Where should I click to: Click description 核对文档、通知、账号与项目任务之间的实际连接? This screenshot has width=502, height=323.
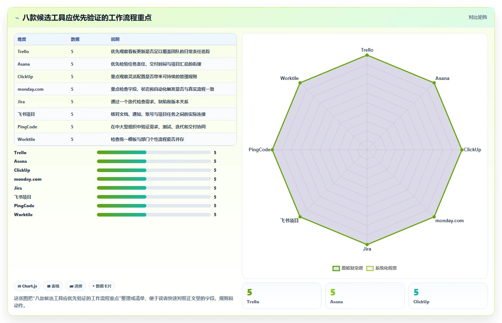pyautogui.click(x=158, y=114)
